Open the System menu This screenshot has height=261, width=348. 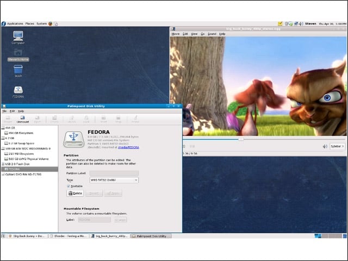(41, 23)
